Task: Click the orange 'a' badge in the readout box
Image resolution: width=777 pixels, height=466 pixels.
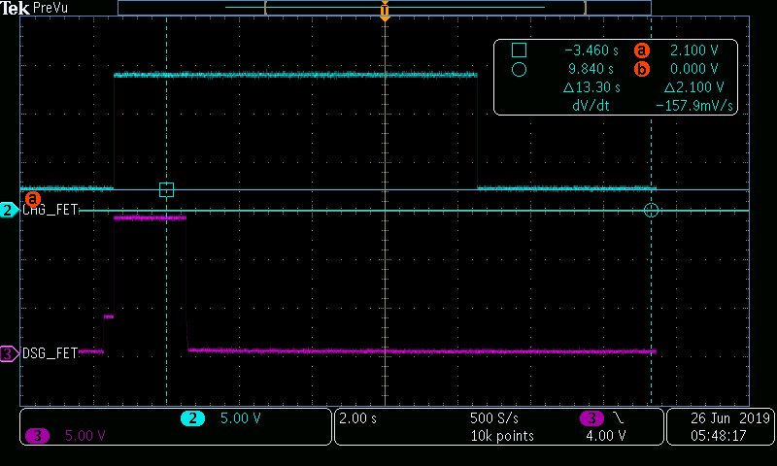Action: [x=641, y=50]
